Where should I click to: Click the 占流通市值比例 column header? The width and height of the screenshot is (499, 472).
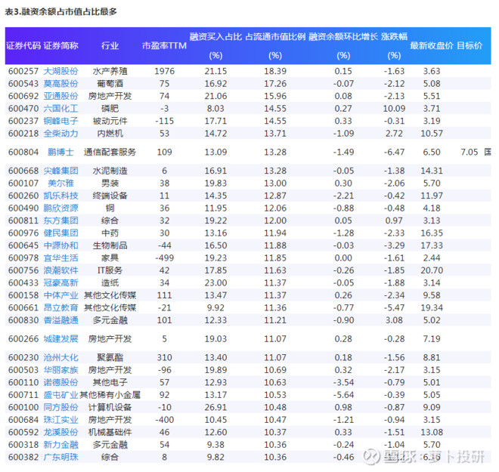(x=275, y=46)
